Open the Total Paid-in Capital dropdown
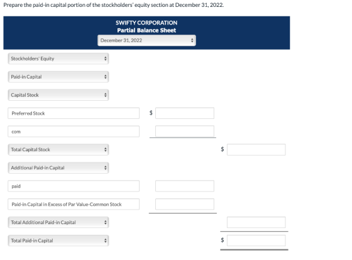 coord(58,241)
